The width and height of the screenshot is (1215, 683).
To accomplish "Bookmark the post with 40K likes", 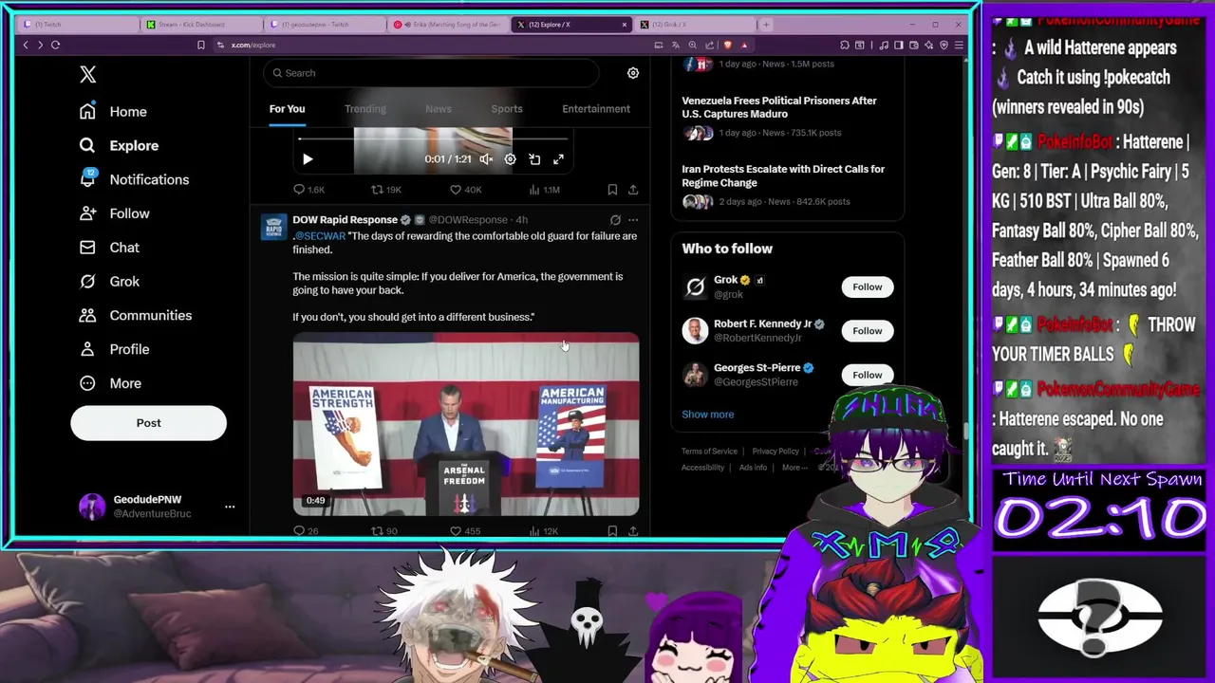I will 612,190.
